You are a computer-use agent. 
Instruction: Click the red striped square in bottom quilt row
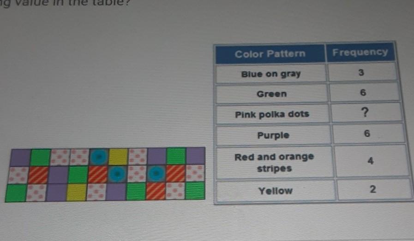[x=156, y=191]
